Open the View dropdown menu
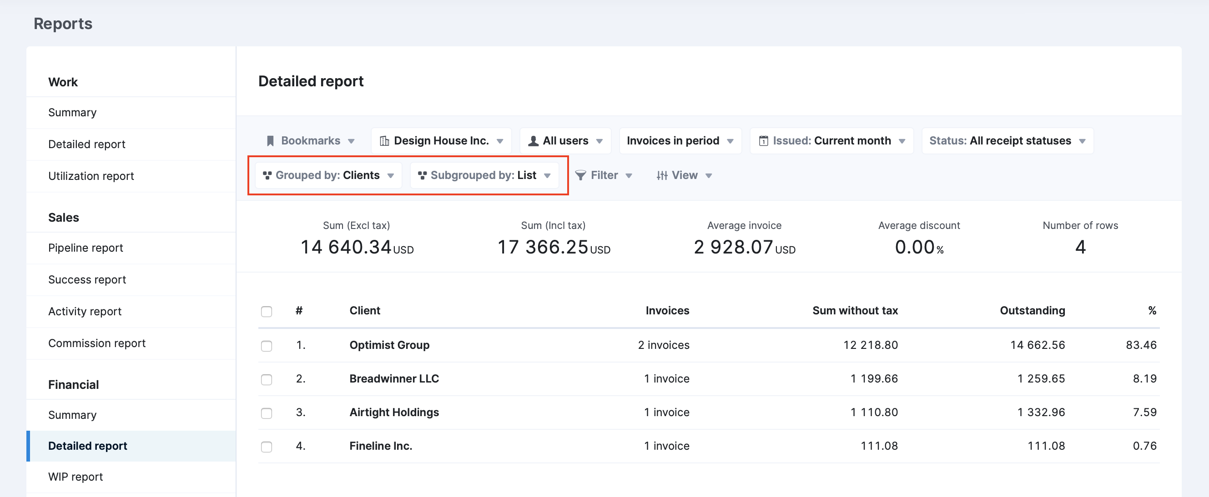Image resolution: width=1209 pixels, height=497 pixels. [x=684, y=175]
